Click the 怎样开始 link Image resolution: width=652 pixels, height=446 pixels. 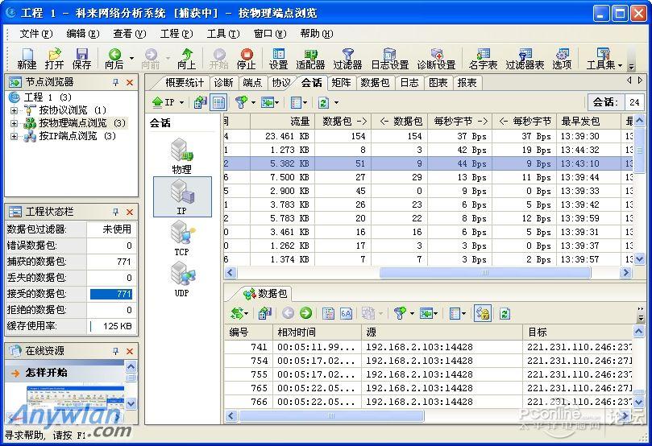tap(46, 373)
